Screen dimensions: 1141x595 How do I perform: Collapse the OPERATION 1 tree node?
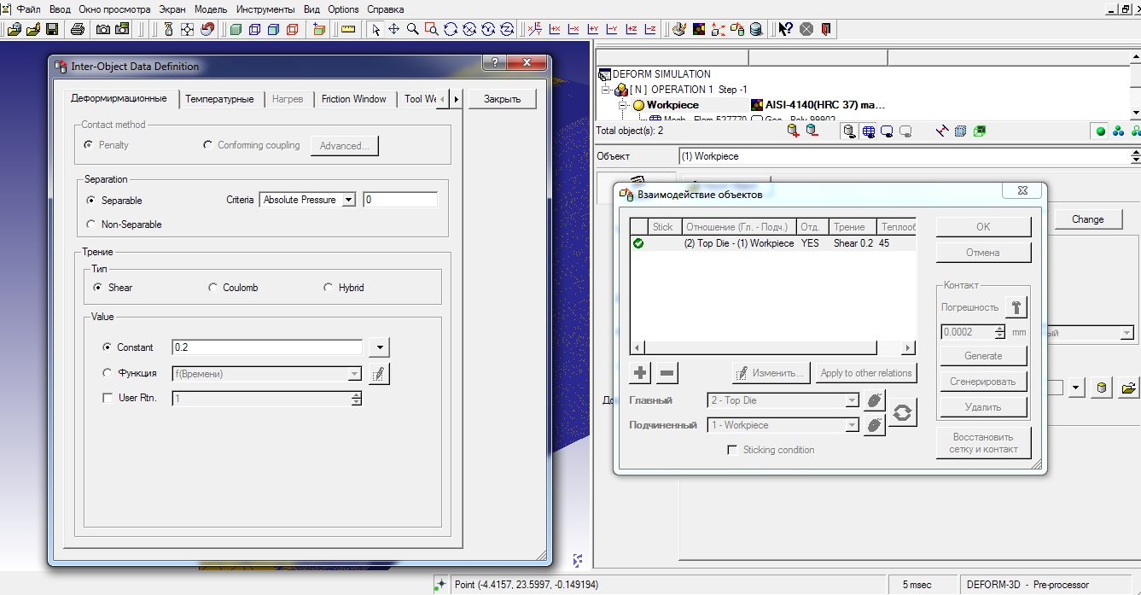(607, 90)
